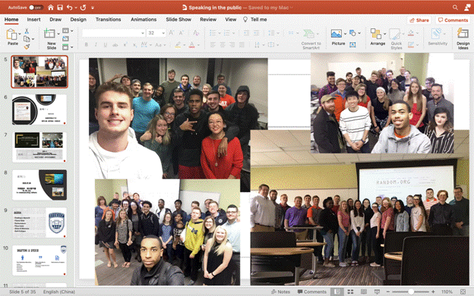
Task: Open the font name combo box
Action: 113,33
